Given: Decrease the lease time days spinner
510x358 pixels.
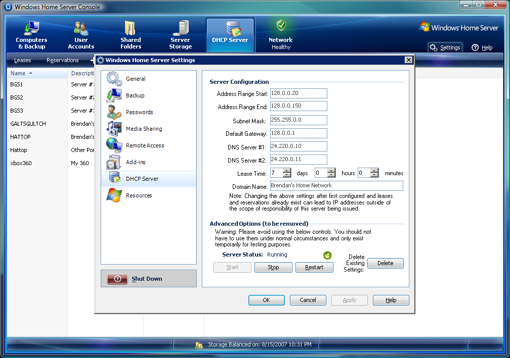Looking at the screenshot, I should [x=286, y=175].
